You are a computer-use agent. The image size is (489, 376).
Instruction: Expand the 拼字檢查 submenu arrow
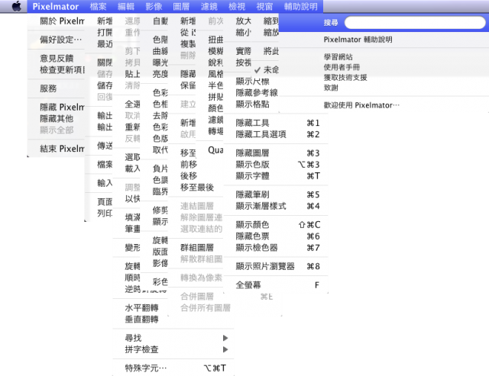click(x=225, y=349)
